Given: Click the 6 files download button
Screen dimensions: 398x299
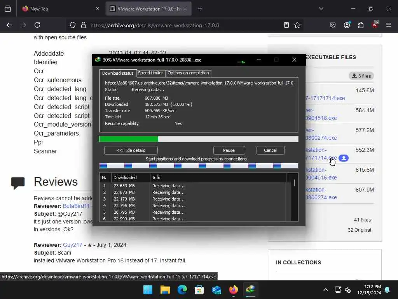Looking at the screenshot, I should point(361,76).
